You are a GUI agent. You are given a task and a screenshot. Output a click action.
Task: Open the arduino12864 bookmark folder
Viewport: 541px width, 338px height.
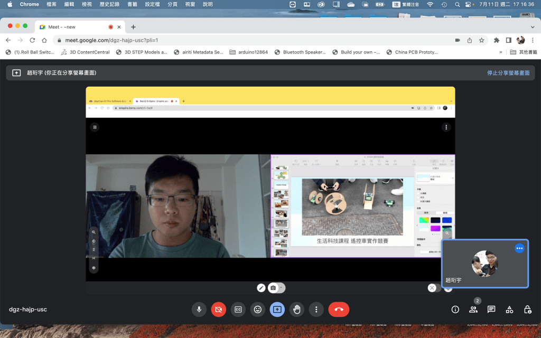(x=248, y=52)
